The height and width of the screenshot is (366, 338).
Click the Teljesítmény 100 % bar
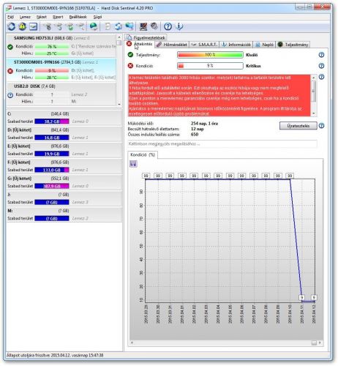coord(210,55)
